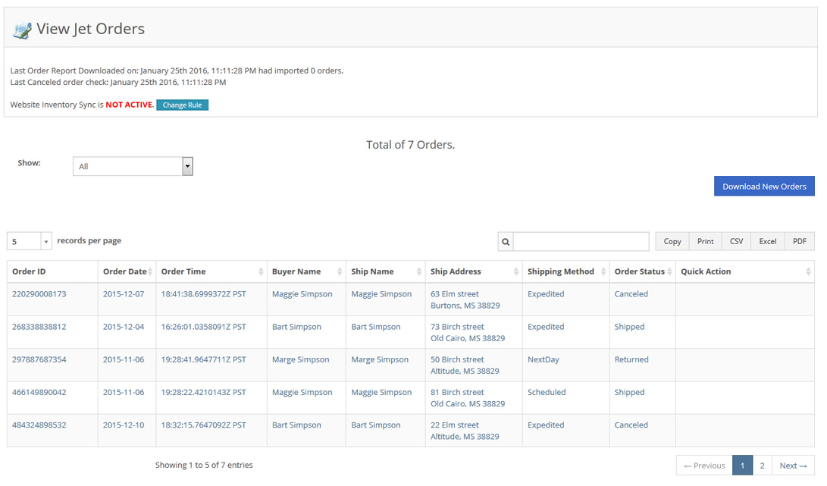This screenshot has width=827, height=486.
Task: Click order time 19:28:22.4210143Z PST
Action: coord(204,392)
